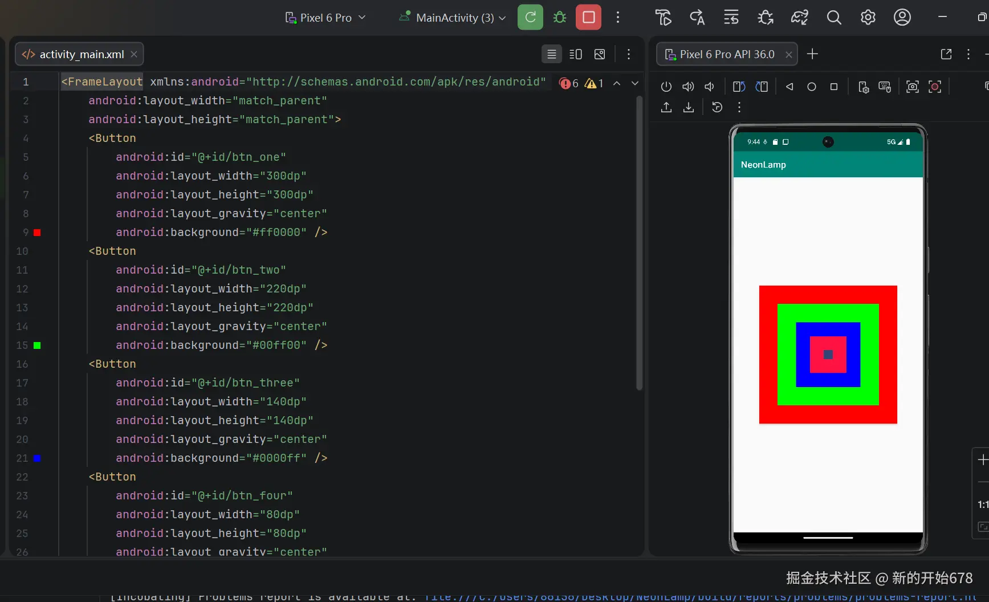Open editor tab more options
Viewport: 989px width, 602px height.
[x=629, y=54]
